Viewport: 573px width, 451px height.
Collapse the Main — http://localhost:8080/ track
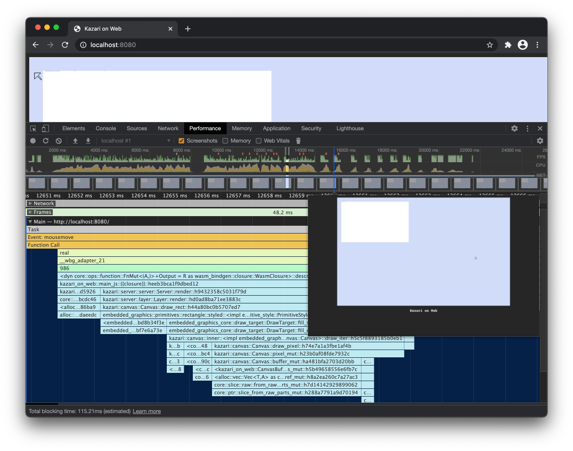(30, 221)
